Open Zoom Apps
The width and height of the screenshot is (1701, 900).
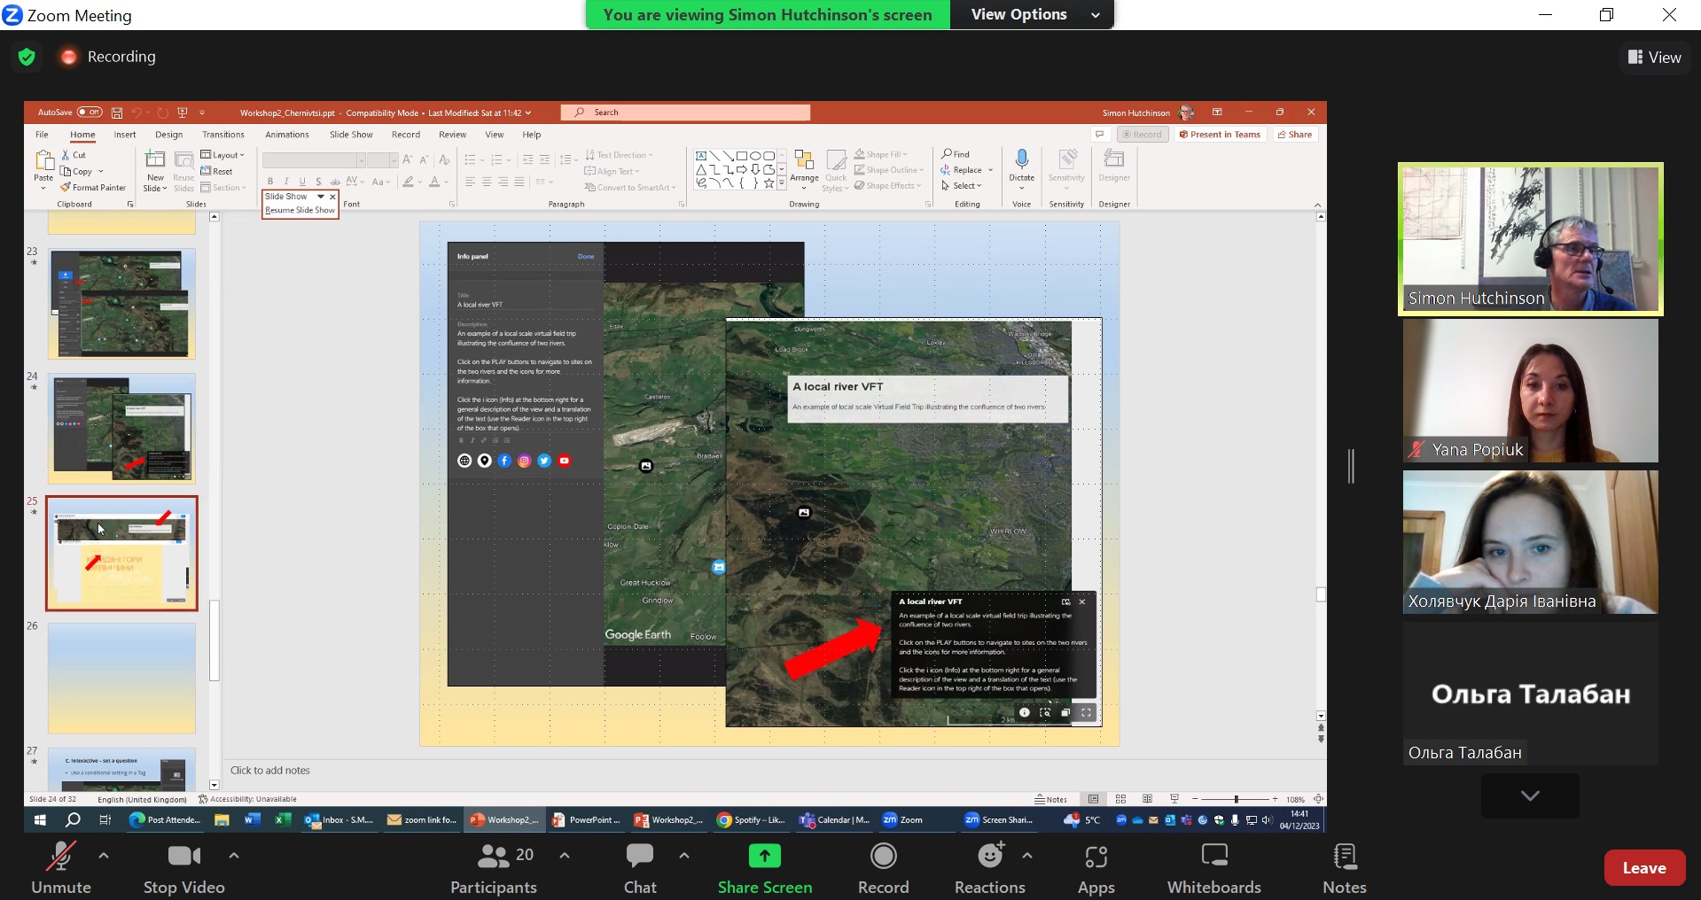[1096, 868]
